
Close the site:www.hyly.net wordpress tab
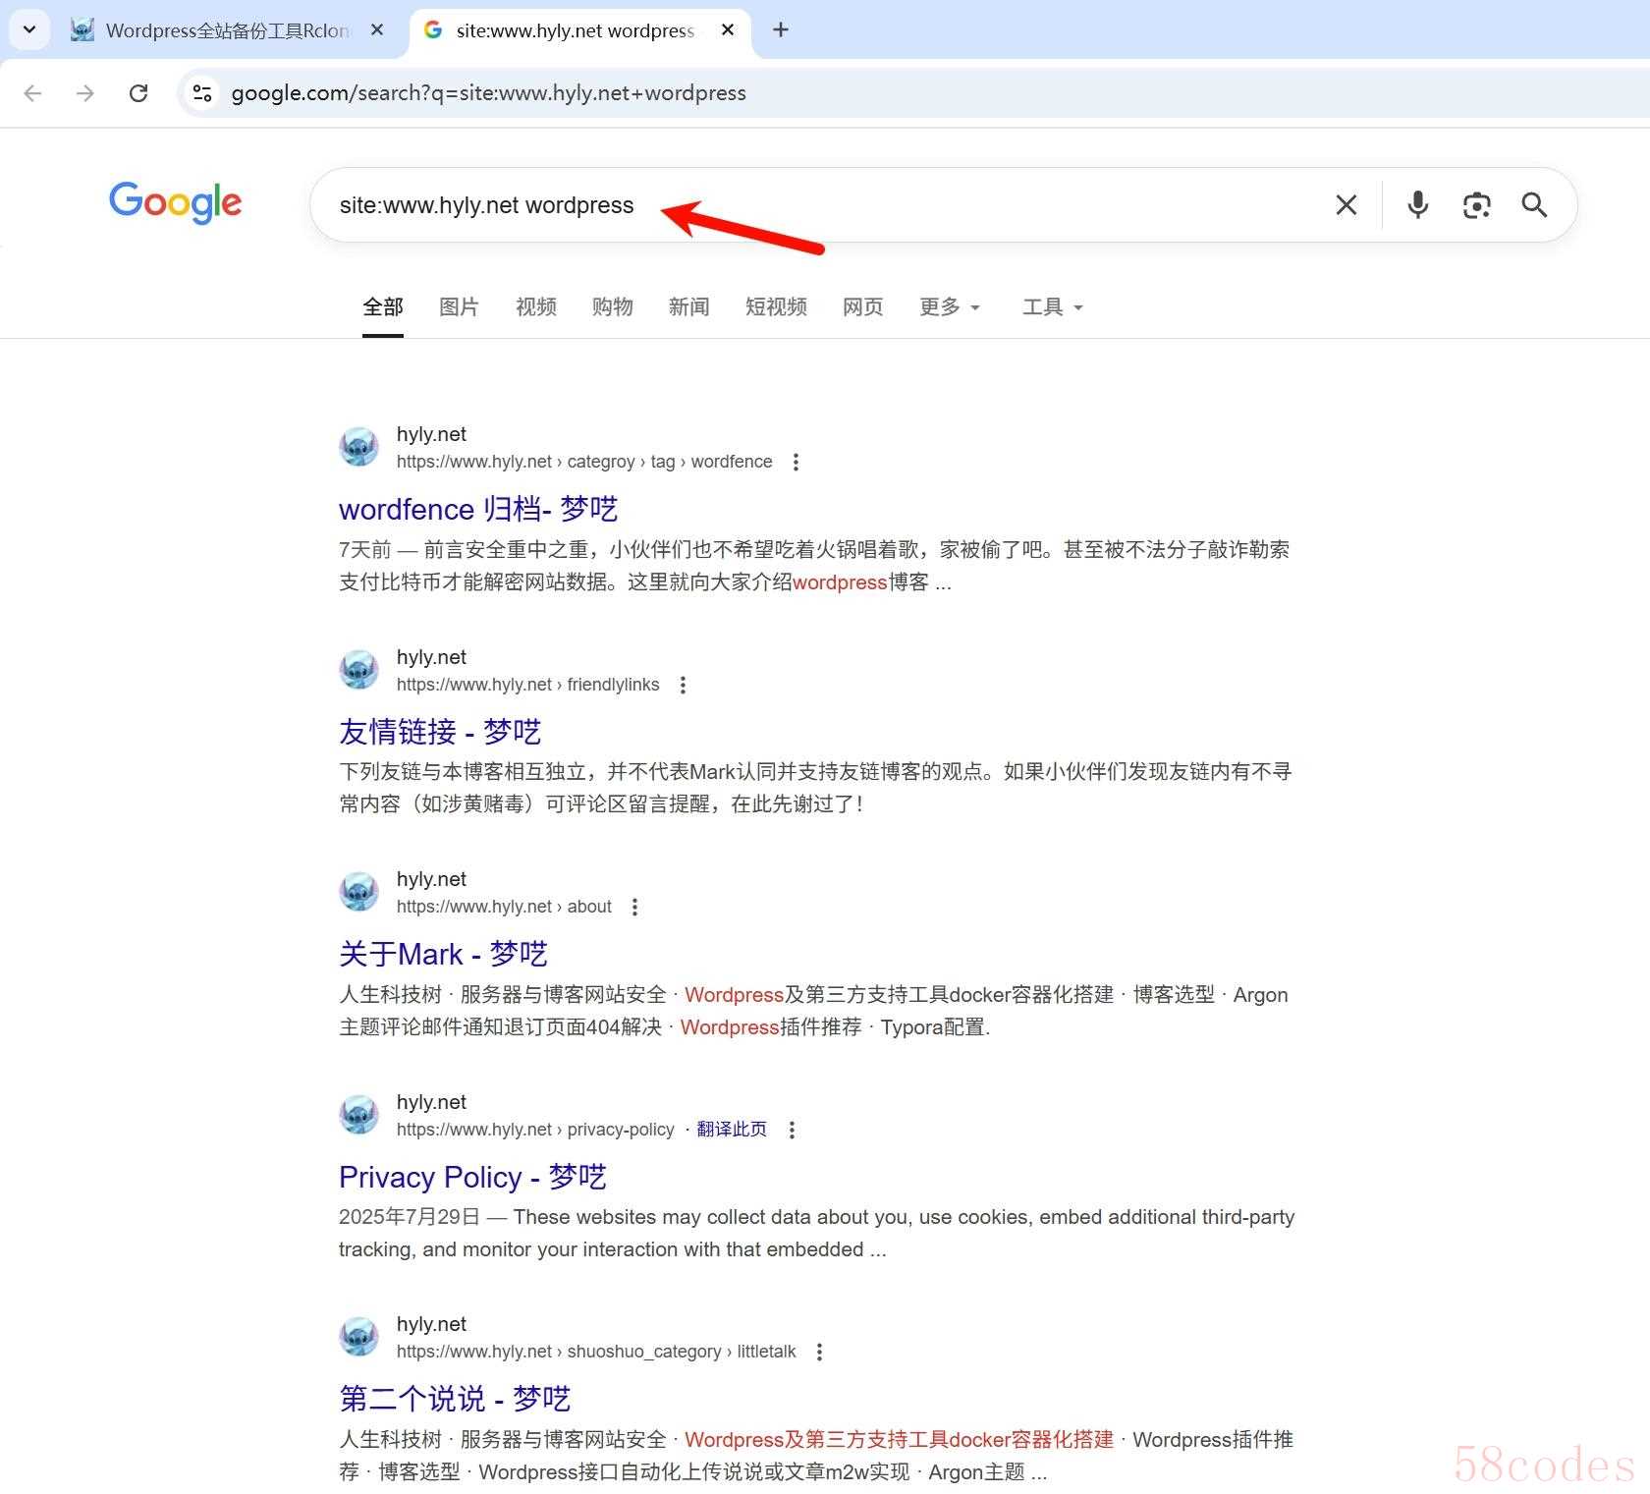[728, 30]
